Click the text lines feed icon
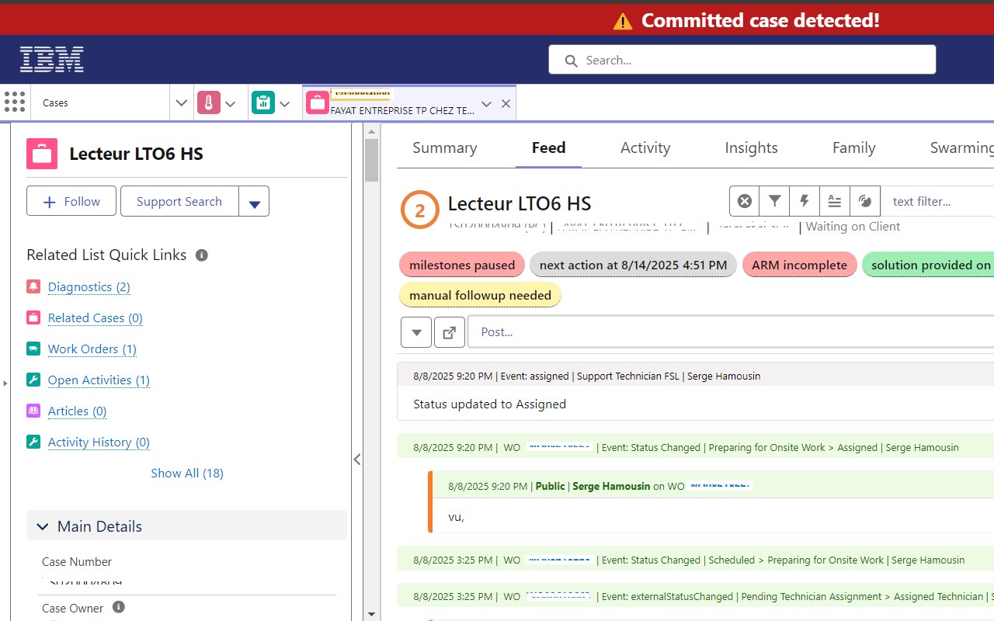The image size is (994, 621). pyautogui.click(x=835, y=201)
